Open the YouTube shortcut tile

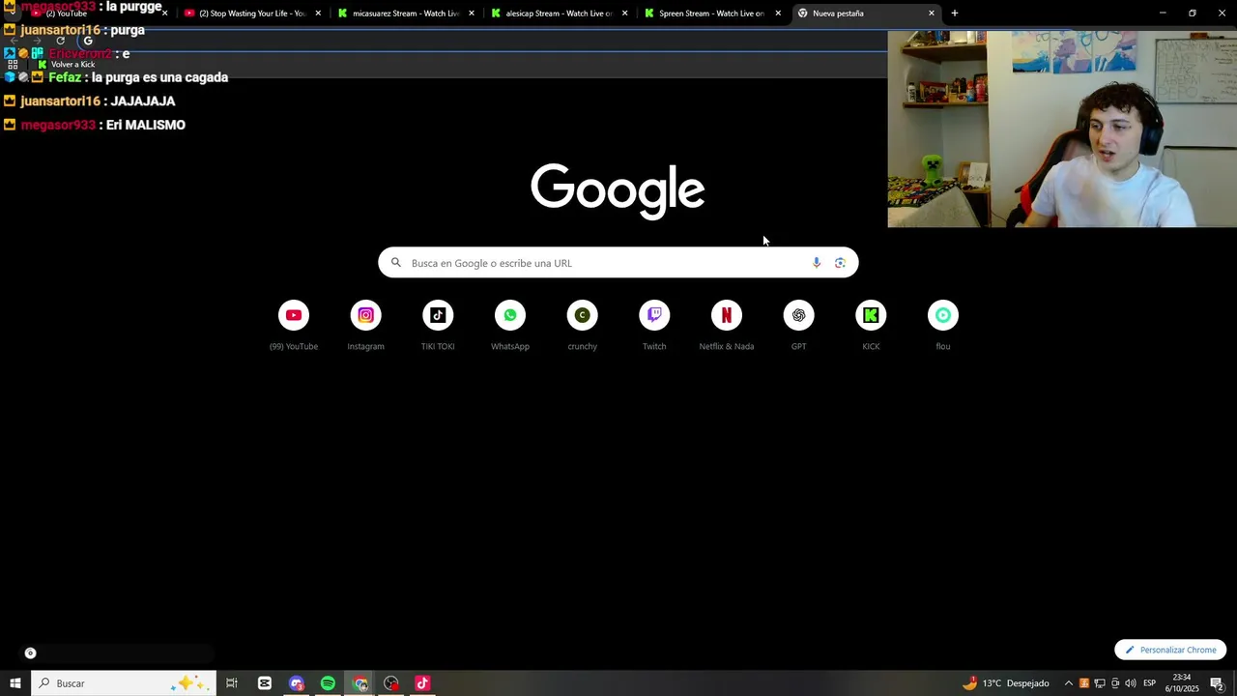pos(294,326)
